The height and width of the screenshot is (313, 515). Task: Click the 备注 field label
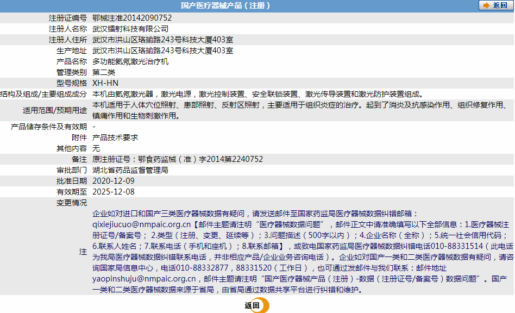[x=79, y=159]
